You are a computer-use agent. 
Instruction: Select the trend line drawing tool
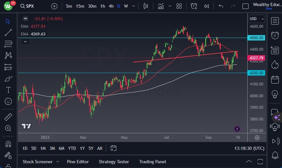click(x=8, y=33)
